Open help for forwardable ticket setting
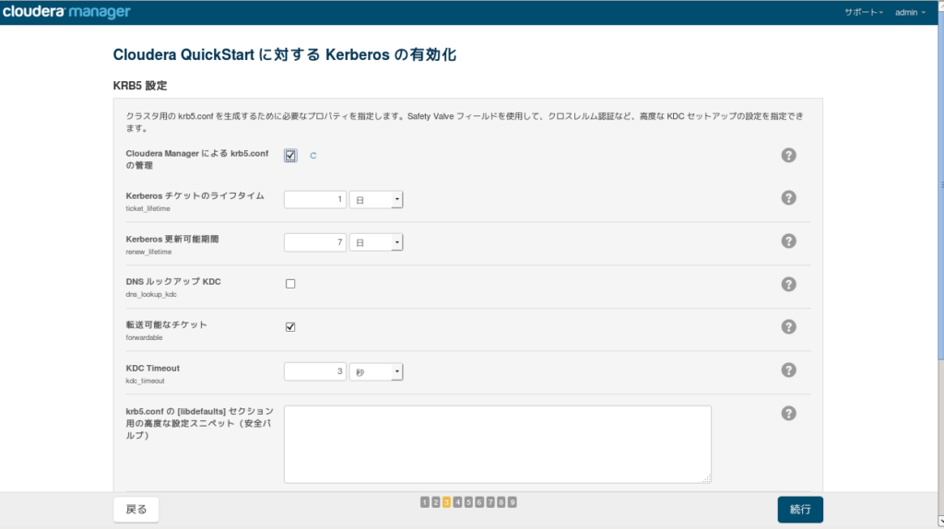Image resolution: width=944 pixels, height=529 pixels. click(x=789, y=327)
